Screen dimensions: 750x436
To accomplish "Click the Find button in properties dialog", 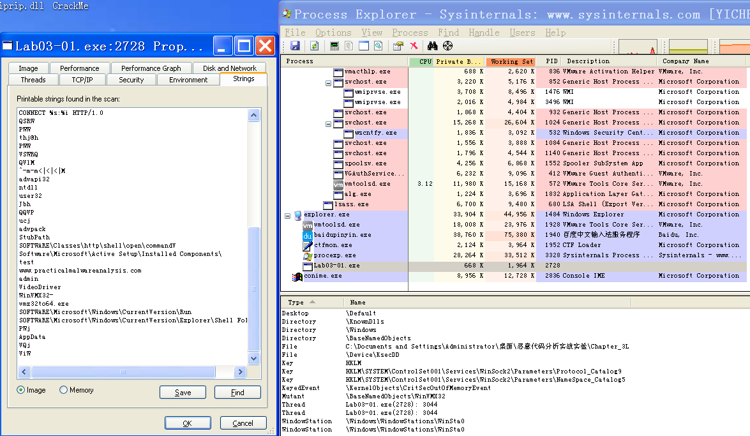I will tap(237, 393).
